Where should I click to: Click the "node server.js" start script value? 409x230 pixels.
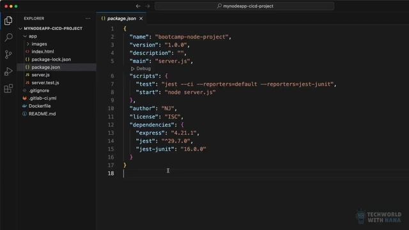tap(190, 92)
